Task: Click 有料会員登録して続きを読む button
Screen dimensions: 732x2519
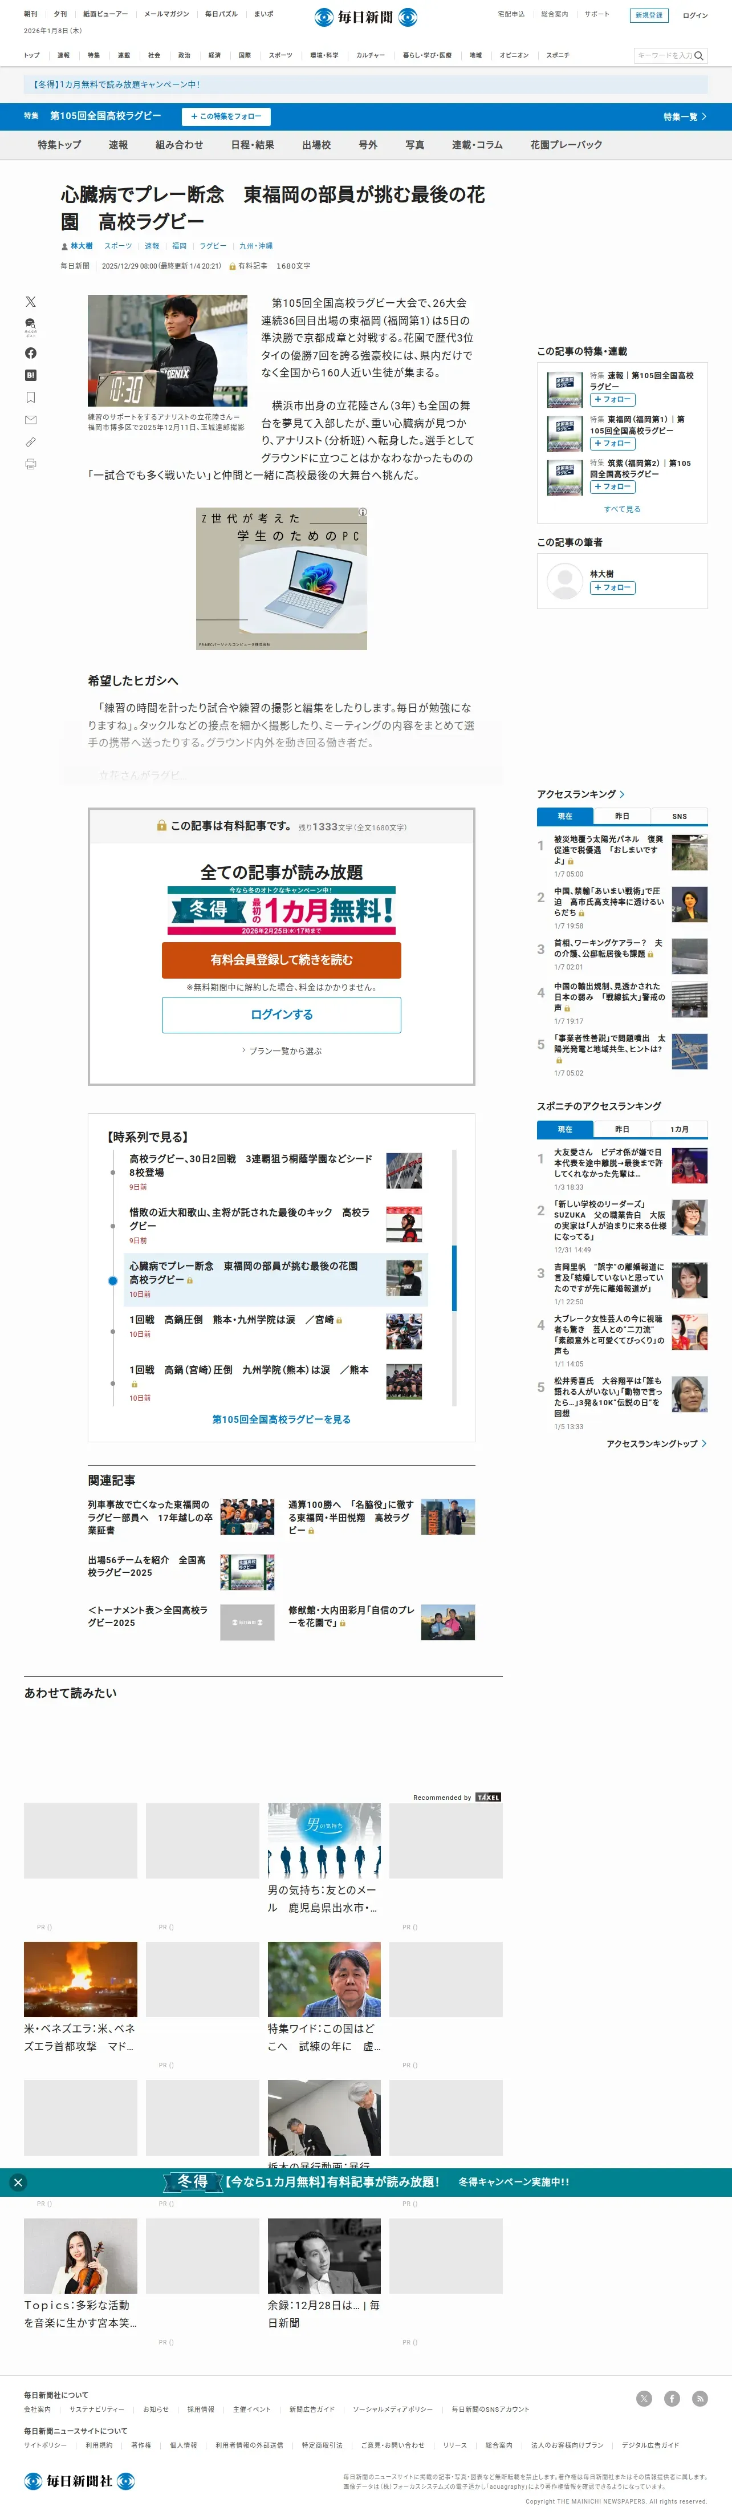Action: coord(282,960)
